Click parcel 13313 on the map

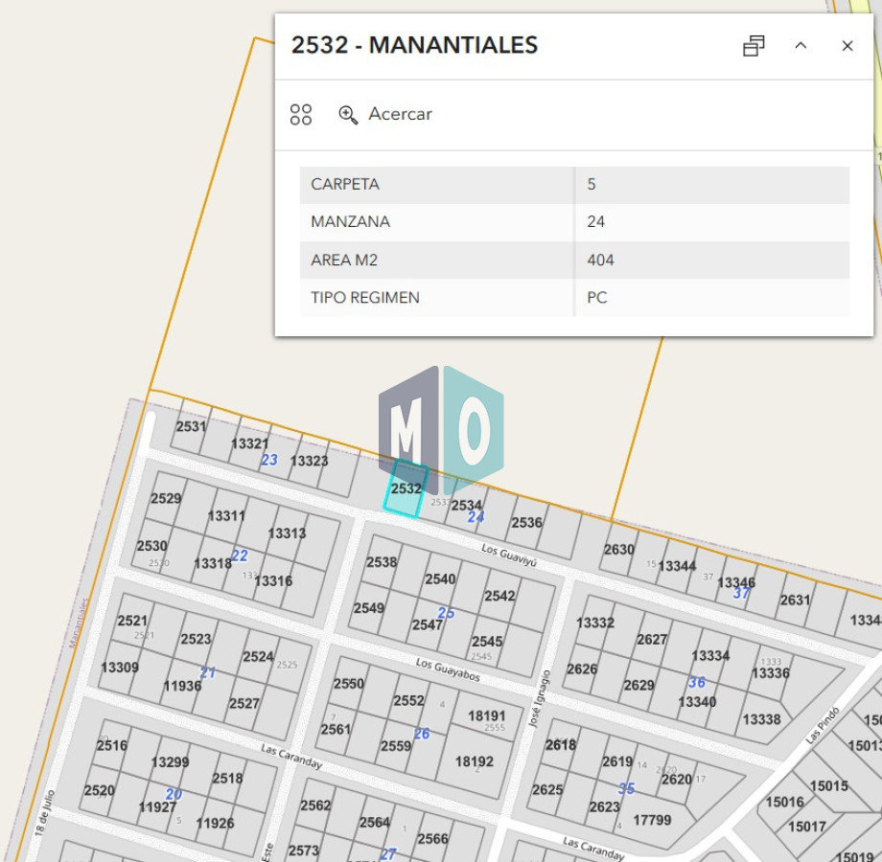pyautogui.click(x=287, y=533)
